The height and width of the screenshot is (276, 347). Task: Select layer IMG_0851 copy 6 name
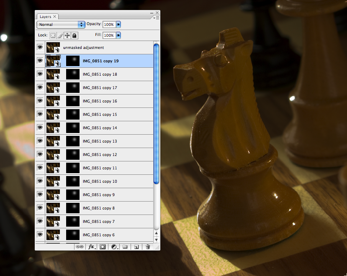pyautogui.click(x=99, y=235)
